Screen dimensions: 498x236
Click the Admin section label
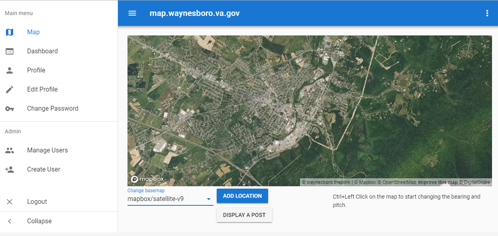click(13, 131)
